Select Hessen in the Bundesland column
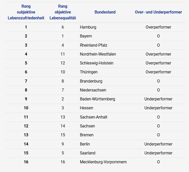Screen dimensions: 189x172 87,108
